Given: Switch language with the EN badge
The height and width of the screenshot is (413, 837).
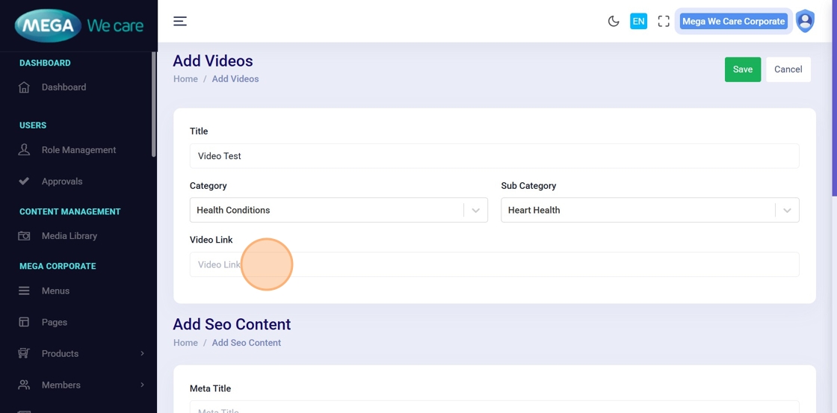Looking at the screenshot, I should [638, 21].
